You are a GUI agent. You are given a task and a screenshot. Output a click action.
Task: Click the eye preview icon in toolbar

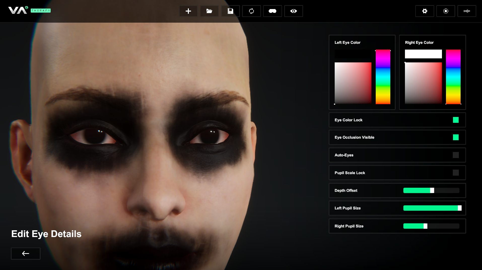[293, 11]
